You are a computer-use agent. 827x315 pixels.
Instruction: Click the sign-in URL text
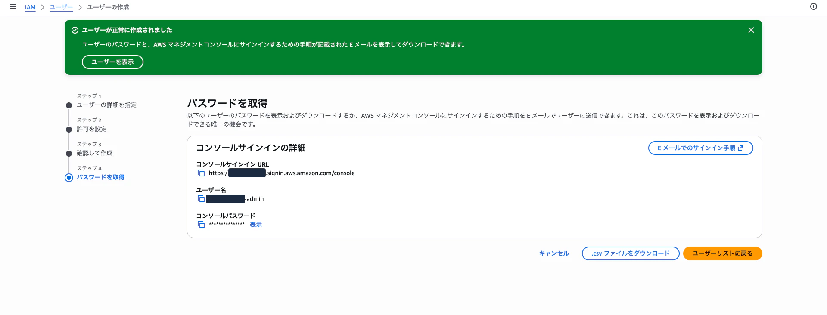pyautogui.click(x=282, y=173)
